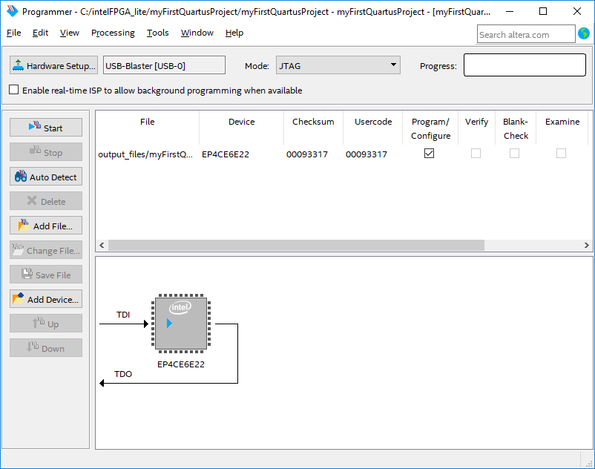Click the Delete button
The image size is (595, 469).
pos(46,201)
